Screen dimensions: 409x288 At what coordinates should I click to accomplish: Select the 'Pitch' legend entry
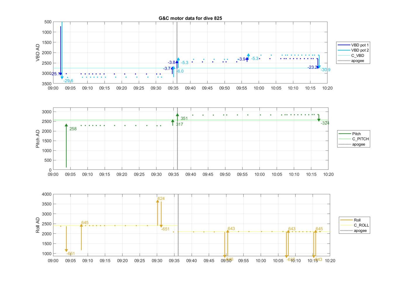(350, 134)
